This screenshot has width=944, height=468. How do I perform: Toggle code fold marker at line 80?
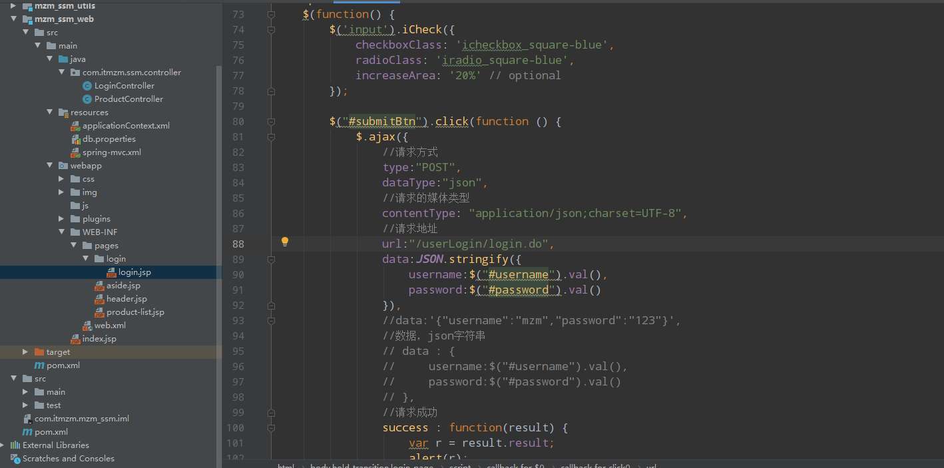[x=271, y=121]
